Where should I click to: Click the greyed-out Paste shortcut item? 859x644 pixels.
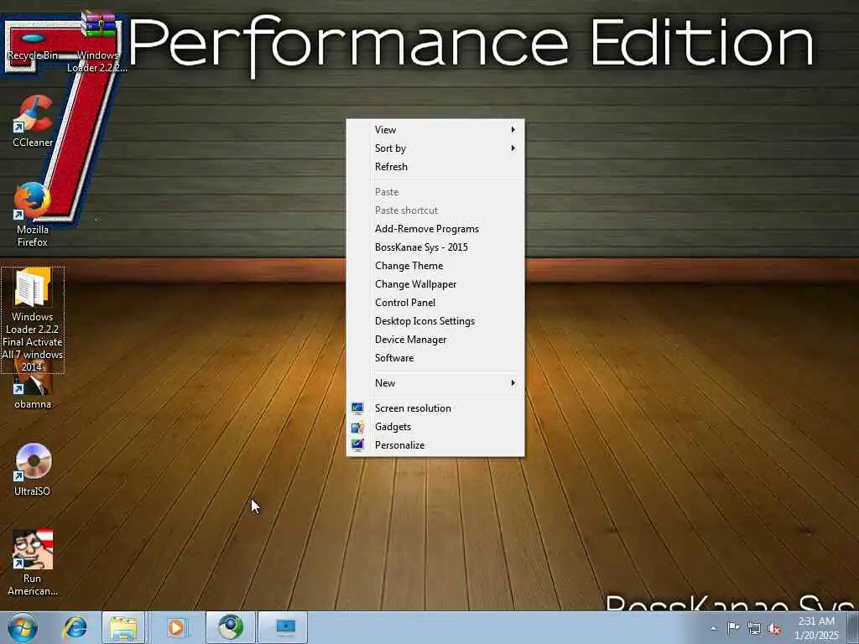coord(435,210)
